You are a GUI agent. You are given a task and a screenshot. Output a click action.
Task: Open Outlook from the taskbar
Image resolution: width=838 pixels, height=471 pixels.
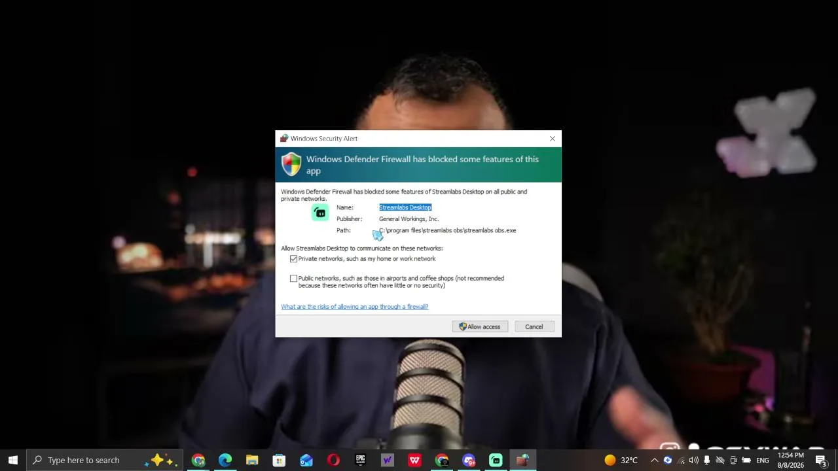pyautogui.click(x=306, y=460)
